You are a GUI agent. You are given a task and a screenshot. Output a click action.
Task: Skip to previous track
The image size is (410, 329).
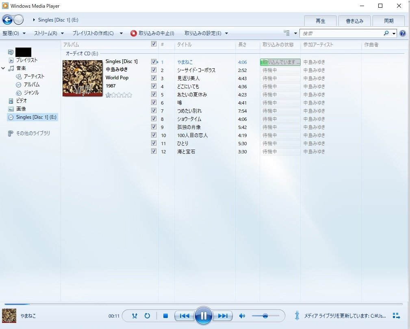tap(184, 316)
